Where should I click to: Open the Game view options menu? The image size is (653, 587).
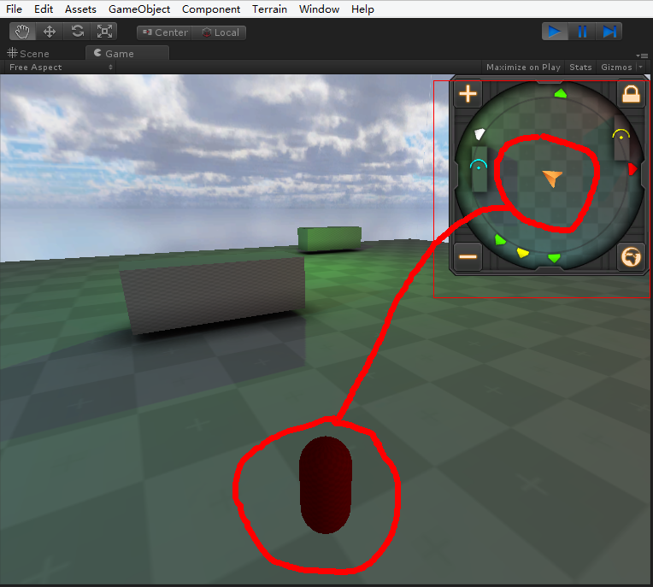coord(642,56)
